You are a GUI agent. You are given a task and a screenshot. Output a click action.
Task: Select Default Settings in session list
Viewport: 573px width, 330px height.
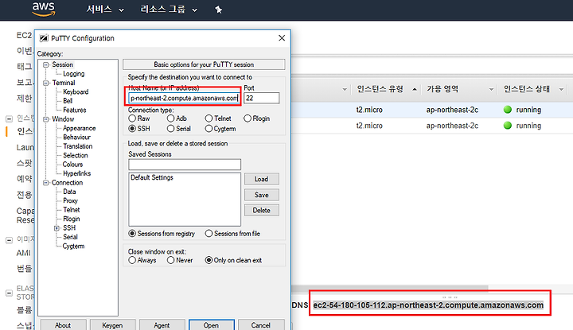(152, 178)
